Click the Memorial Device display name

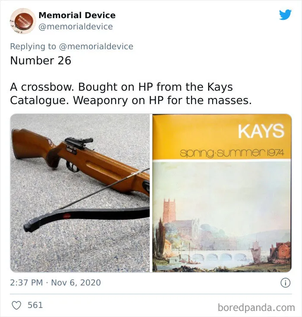(77, 15)
